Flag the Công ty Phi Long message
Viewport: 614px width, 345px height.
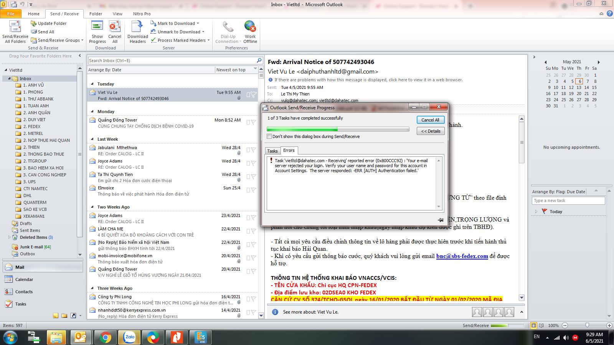pos(253,299)
